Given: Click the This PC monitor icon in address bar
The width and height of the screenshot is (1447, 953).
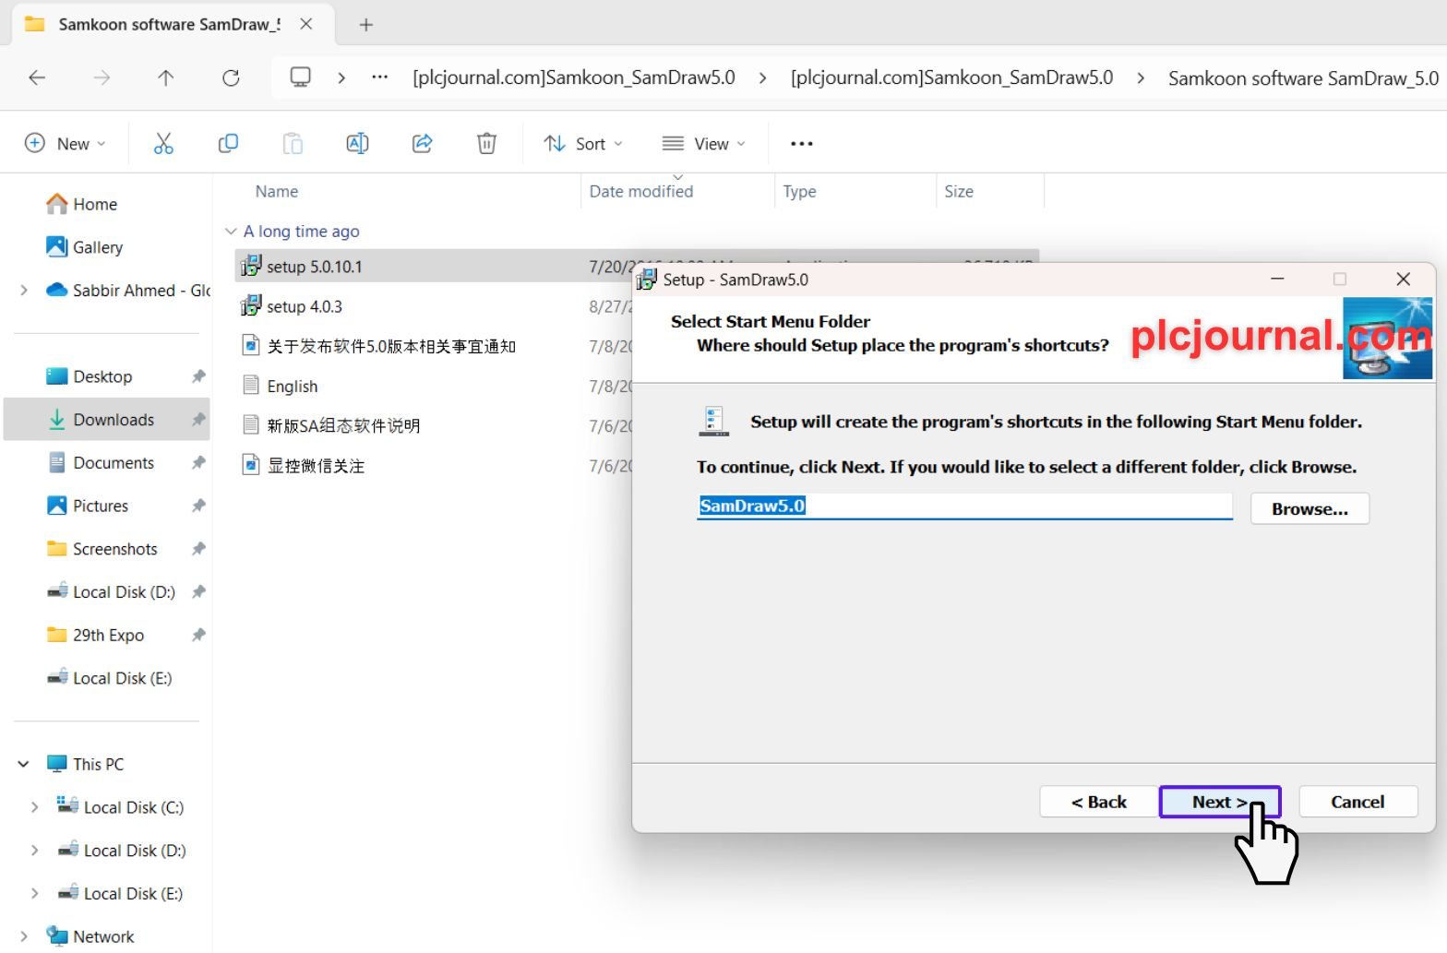Looking at the screenshot, I should pyautogui.click(x=300, y=77).
